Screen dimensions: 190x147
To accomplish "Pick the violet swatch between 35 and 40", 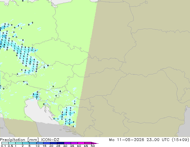I will 74,143.
